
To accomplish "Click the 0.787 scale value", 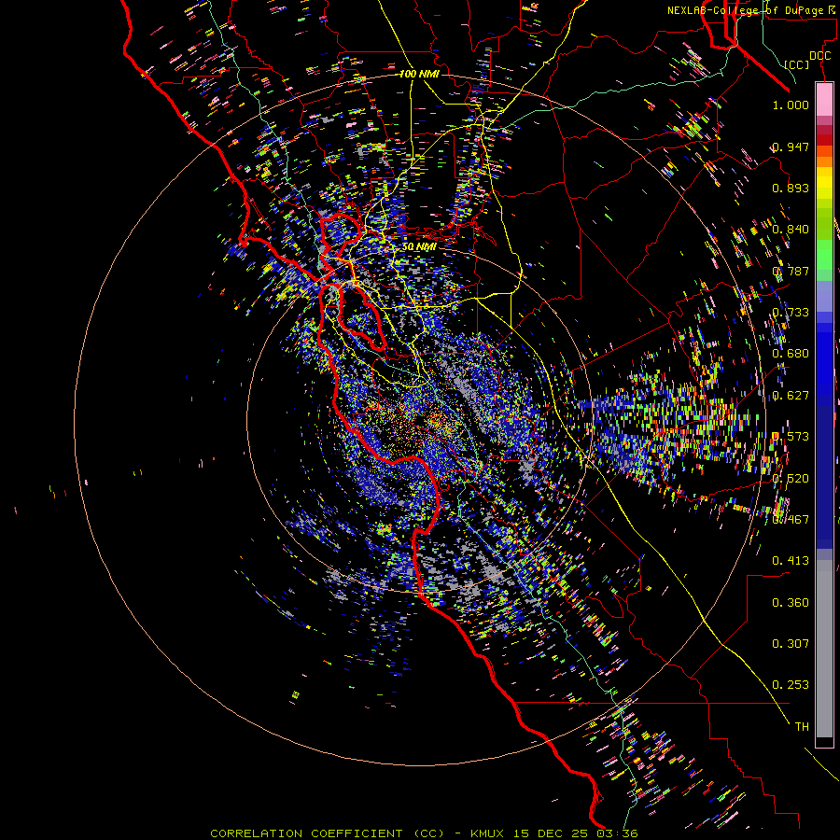I will pyautogui.click(x=791, y=271).
